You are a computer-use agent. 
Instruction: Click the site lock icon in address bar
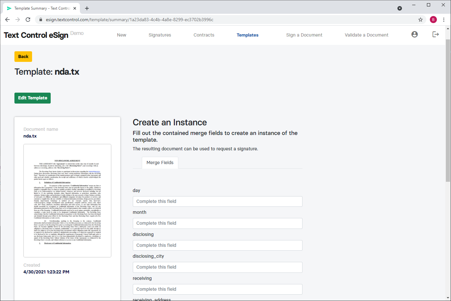coord(41,20)
